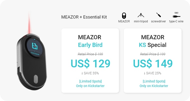190x101 pixels.
Task: Click the screwdriver icon
Action: click(x=158, y=15)
